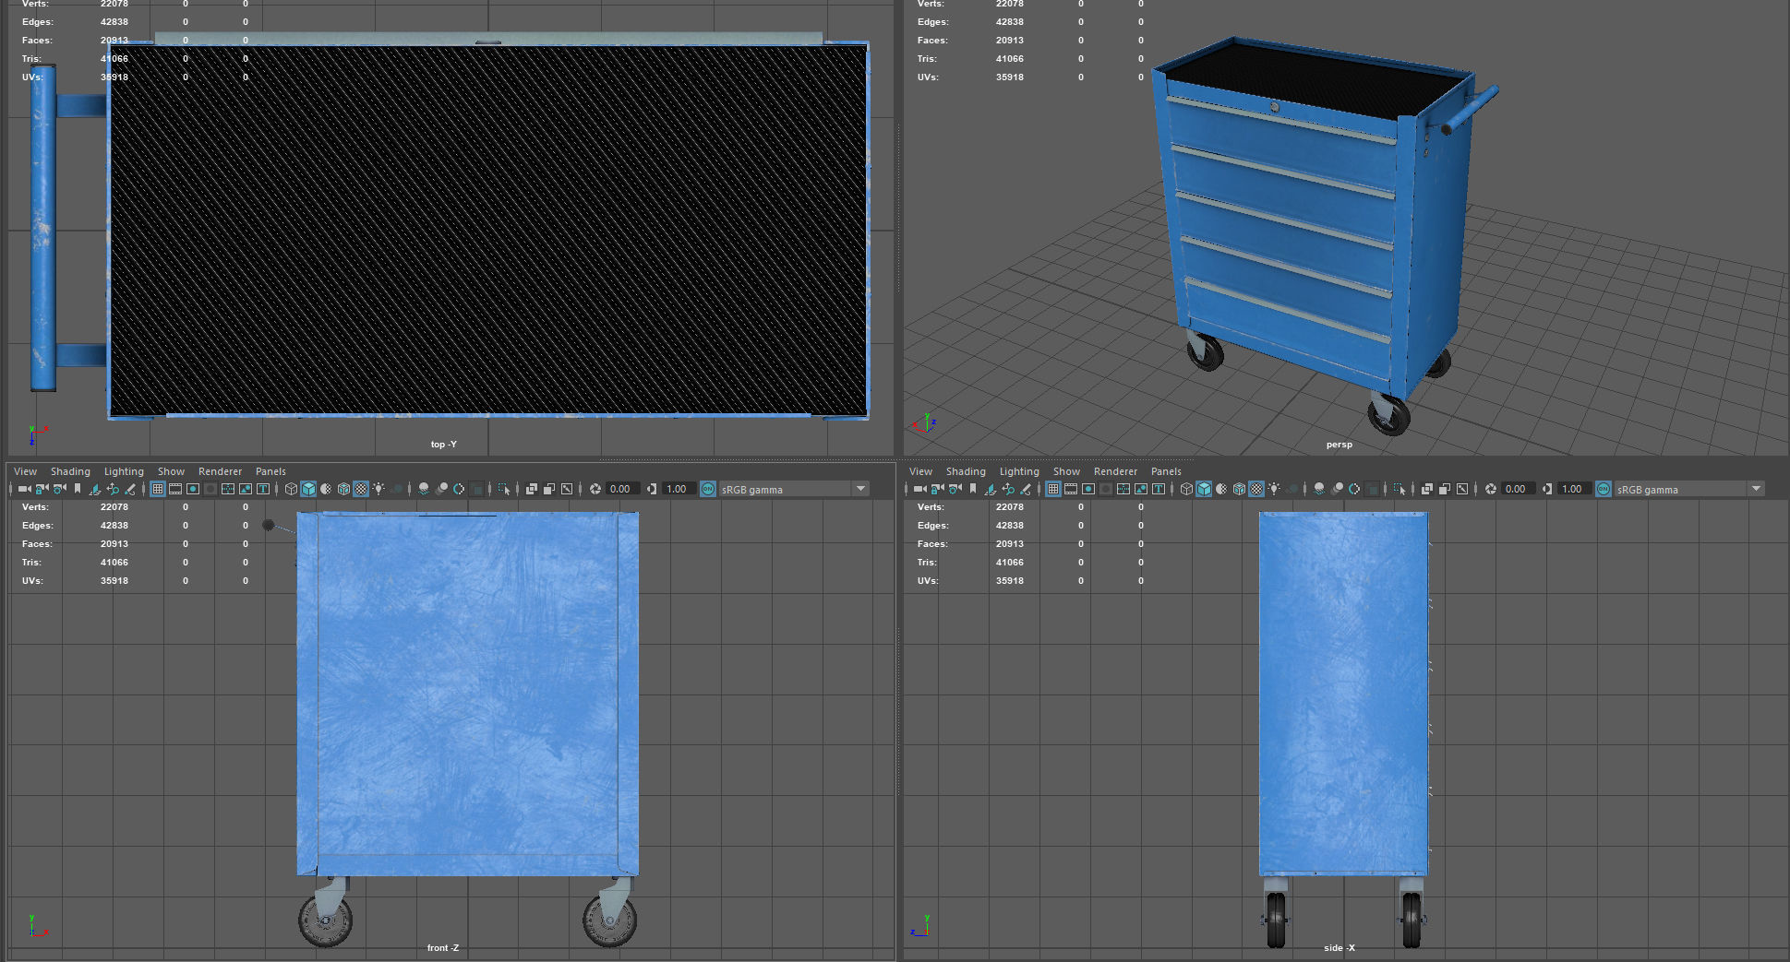
Task: Toggle Grid display in front view toolbar
Action: (x=158, y=489)
